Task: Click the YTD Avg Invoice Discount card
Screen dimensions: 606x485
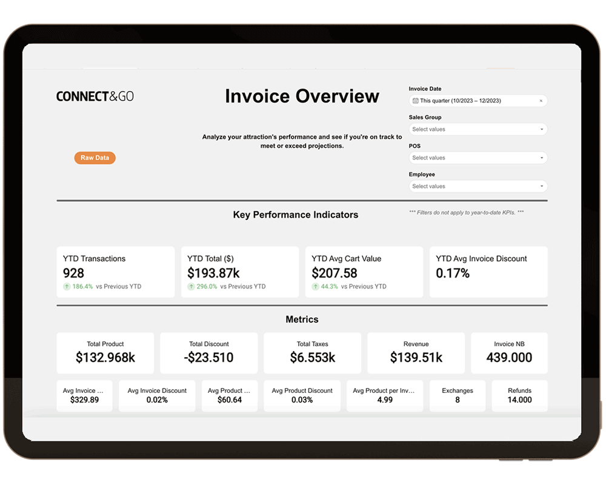Action: pyautogui.click(x=488, y=271)
